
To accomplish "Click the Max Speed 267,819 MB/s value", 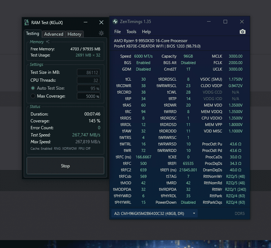I will click(x=88, y=142).
